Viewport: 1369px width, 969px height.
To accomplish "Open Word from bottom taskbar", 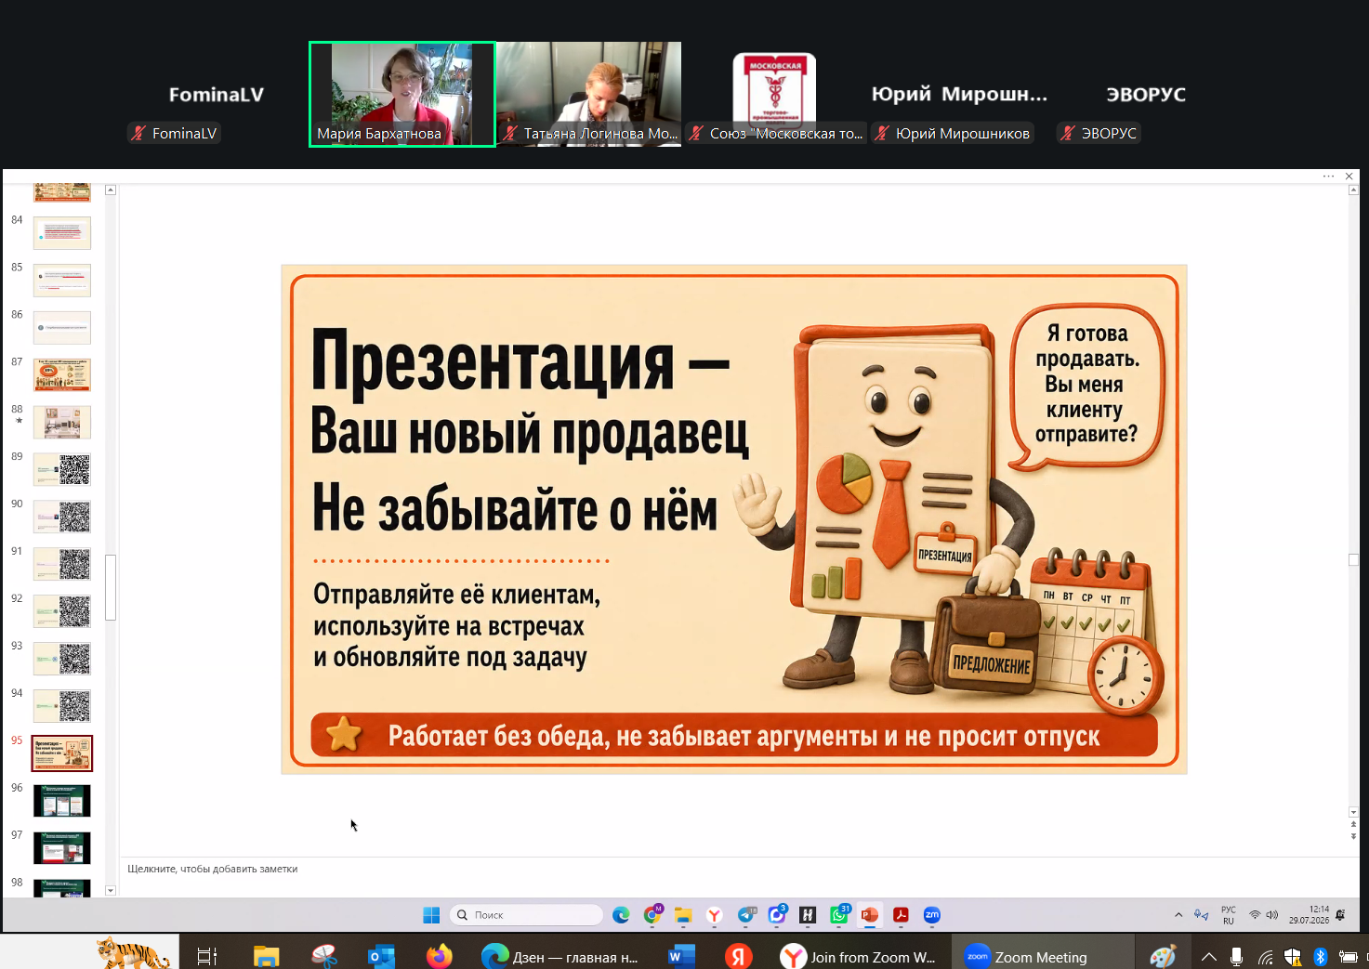I will pyautogui.click(x=681, y=956).
